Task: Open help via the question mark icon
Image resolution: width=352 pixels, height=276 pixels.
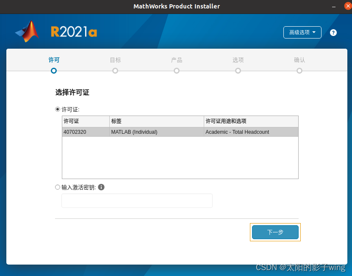Action: click(x=333, y=33)
